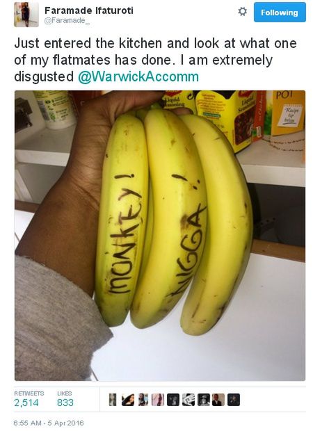The height and width of the screenshot is (431, 313).
Task: Open the @WarwickAccomm mention link
Action: [x=138, y=76]
